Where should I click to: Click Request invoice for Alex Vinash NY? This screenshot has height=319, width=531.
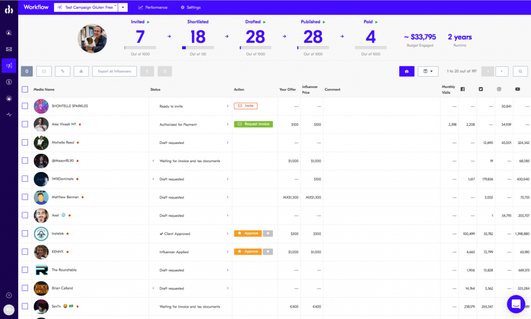tap(253, 124)
